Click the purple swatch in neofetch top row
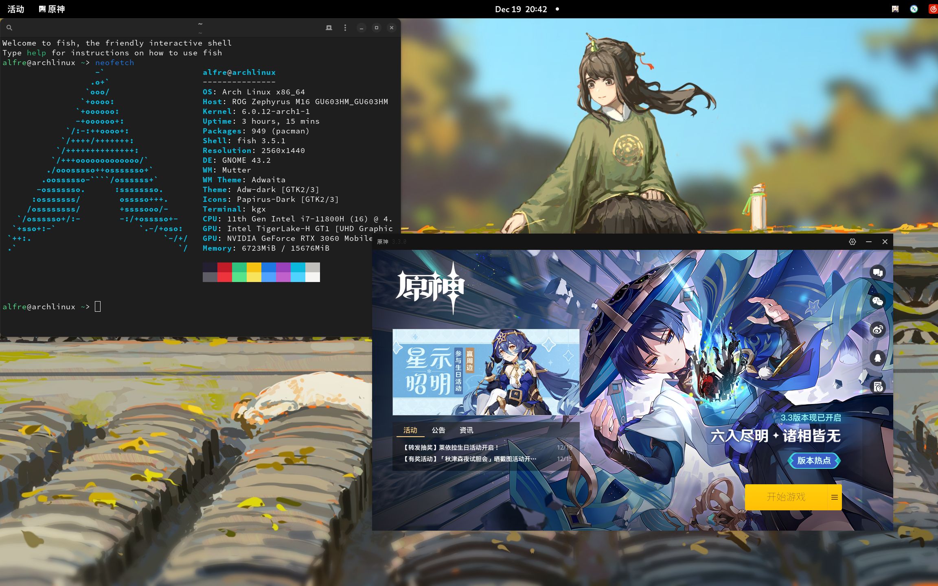938x586 pixels. [283, 267]
